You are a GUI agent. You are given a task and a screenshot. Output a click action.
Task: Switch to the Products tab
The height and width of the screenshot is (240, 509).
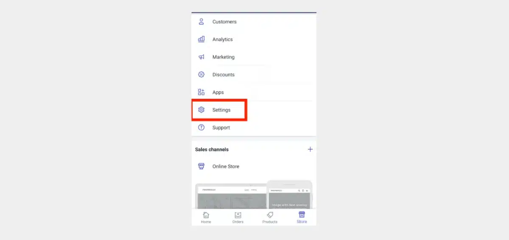270,218
